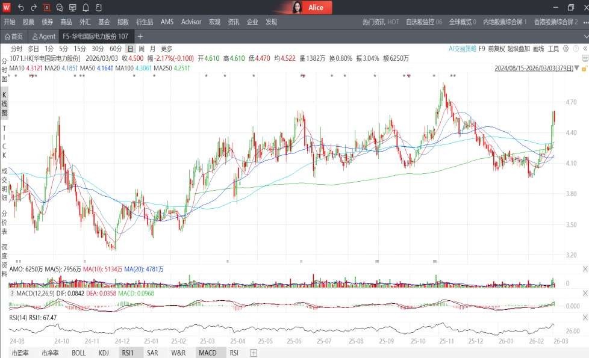Open the chat message icon in title bar

point(60,8)
